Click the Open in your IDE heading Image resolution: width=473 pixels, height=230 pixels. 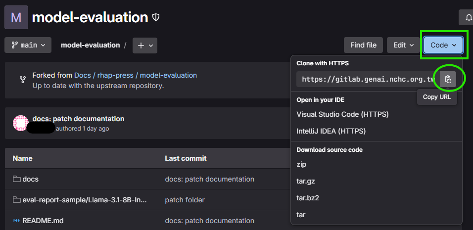coord(320,100)
